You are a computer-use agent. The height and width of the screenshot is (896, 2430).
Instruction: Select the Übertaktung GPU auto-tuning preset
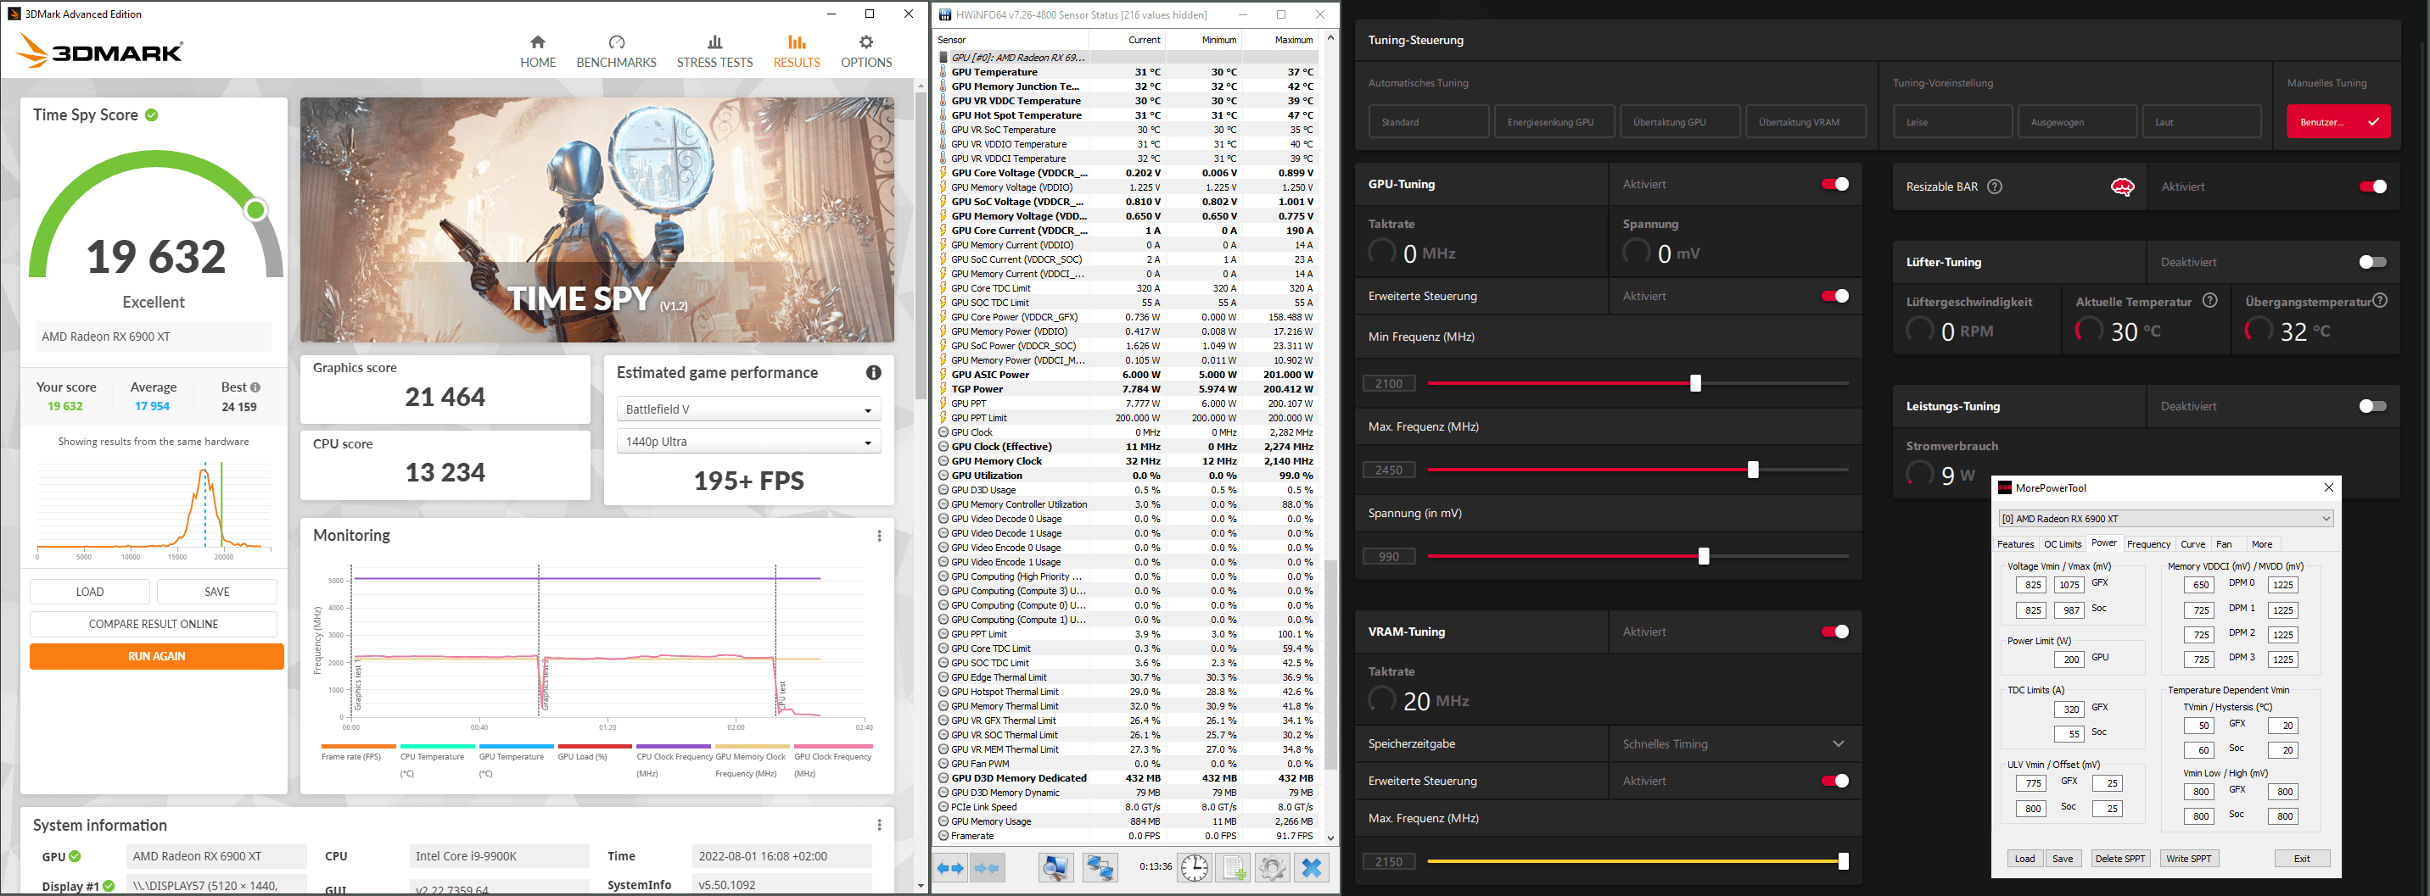tap(1680, 121)
